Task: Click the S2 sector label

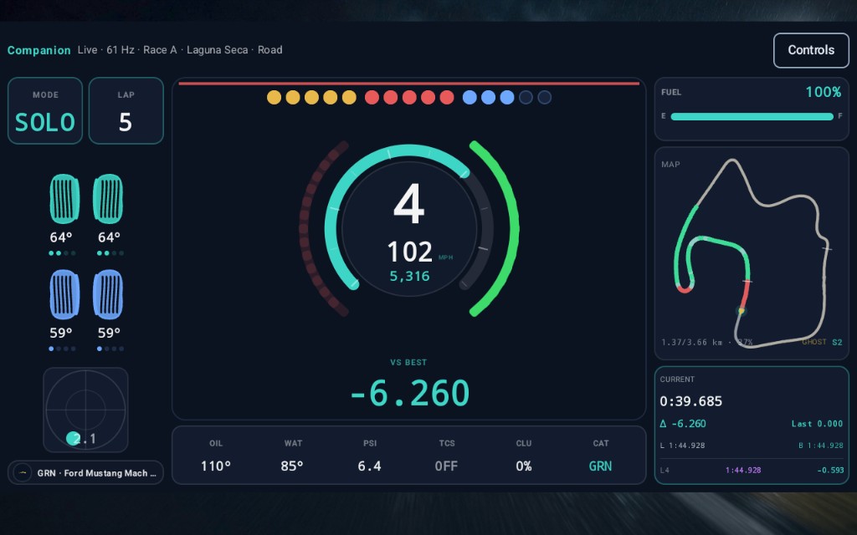Action: (837, 342)
